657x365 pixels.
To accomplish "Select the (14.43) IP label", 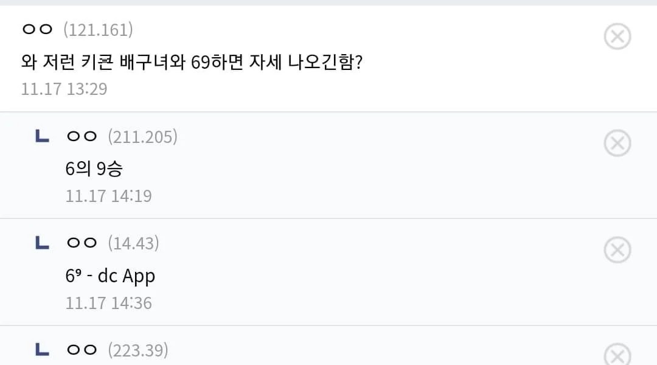I will coord(133,243).
